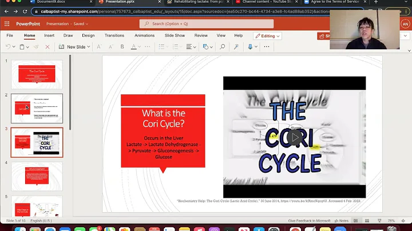The height and width of the screenshot is (231, 412).
Task: Switch to the Design tab
Action: coord(88,35)
